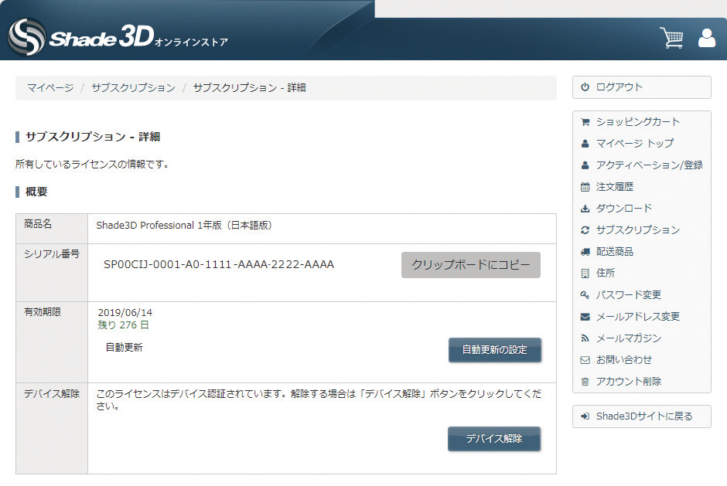Open ダウンロード in sidebar
Viewport: 727px width, 486px height.
tap(624, 209)
